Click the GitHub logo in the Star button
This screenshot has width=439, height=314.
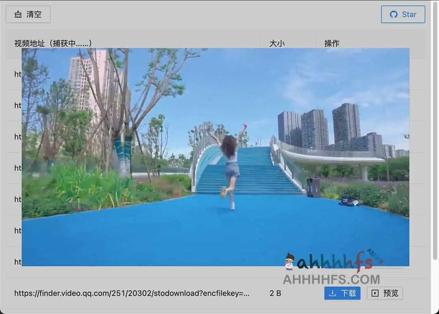coord(393,15)
